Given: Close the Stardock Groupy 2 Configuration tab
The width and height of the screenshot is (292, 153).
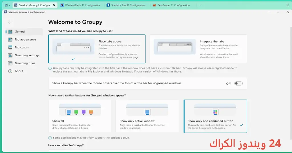Looking at the screenshot, I should tap(54, 5).
